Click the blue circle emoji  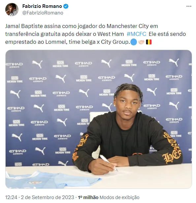[x=134, y=42]
